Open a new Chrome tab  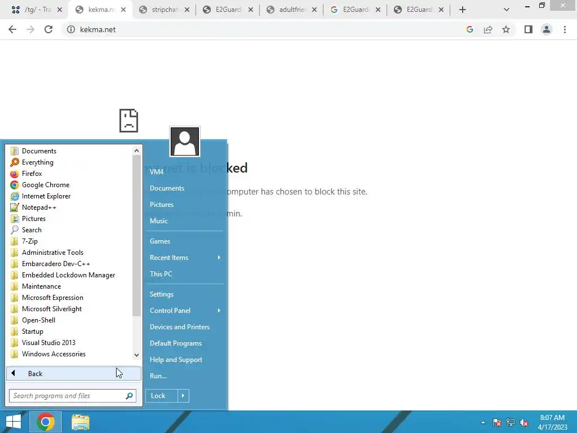point(463,10)
